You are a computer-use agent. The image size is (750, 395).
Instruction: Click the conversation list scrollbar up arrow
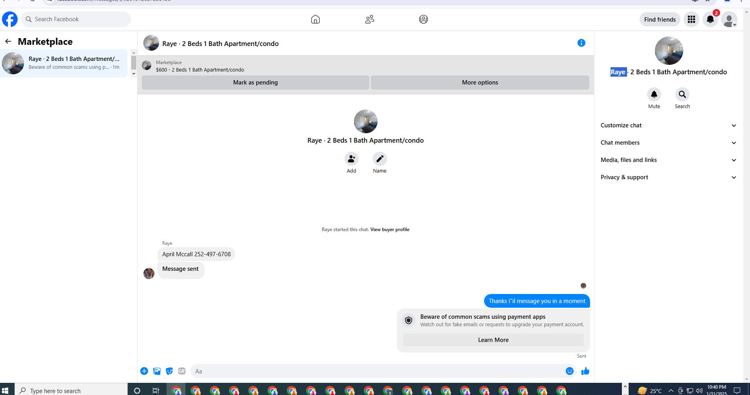coord(134,52)
